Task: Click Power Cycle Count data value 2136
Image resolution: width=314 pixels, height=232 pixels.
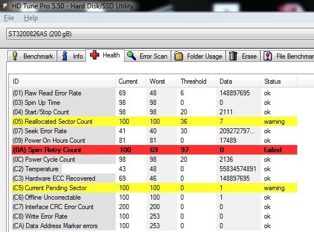Action: (x=226, y=159)
